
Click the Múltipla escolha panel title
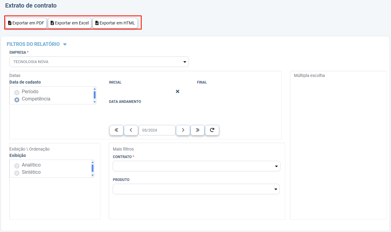tap(309, 75)
